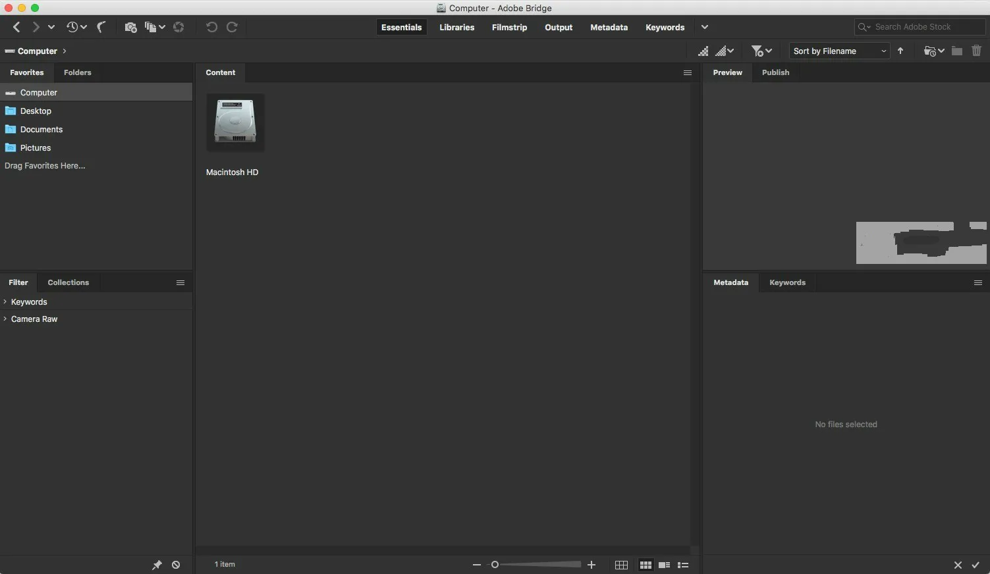Switch content view to details mode icon
This screenshot has height=574, width=990.
point(665,565)
